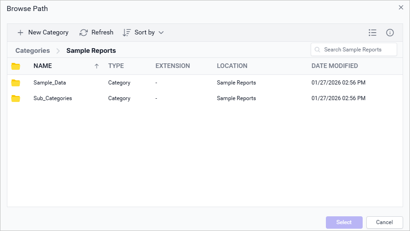Click the breadcrumb separator chevron

tap(58, 51)
